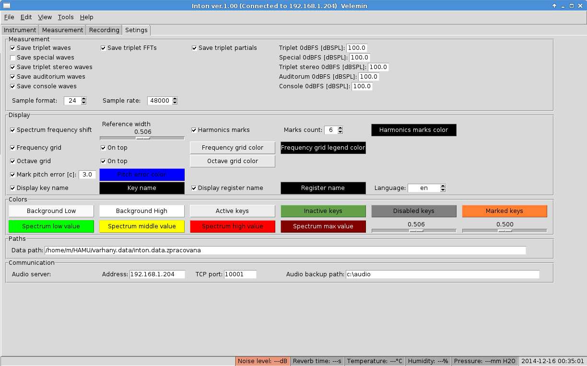
Task: Click the pitch error cents field
Action: click(87, 175)
